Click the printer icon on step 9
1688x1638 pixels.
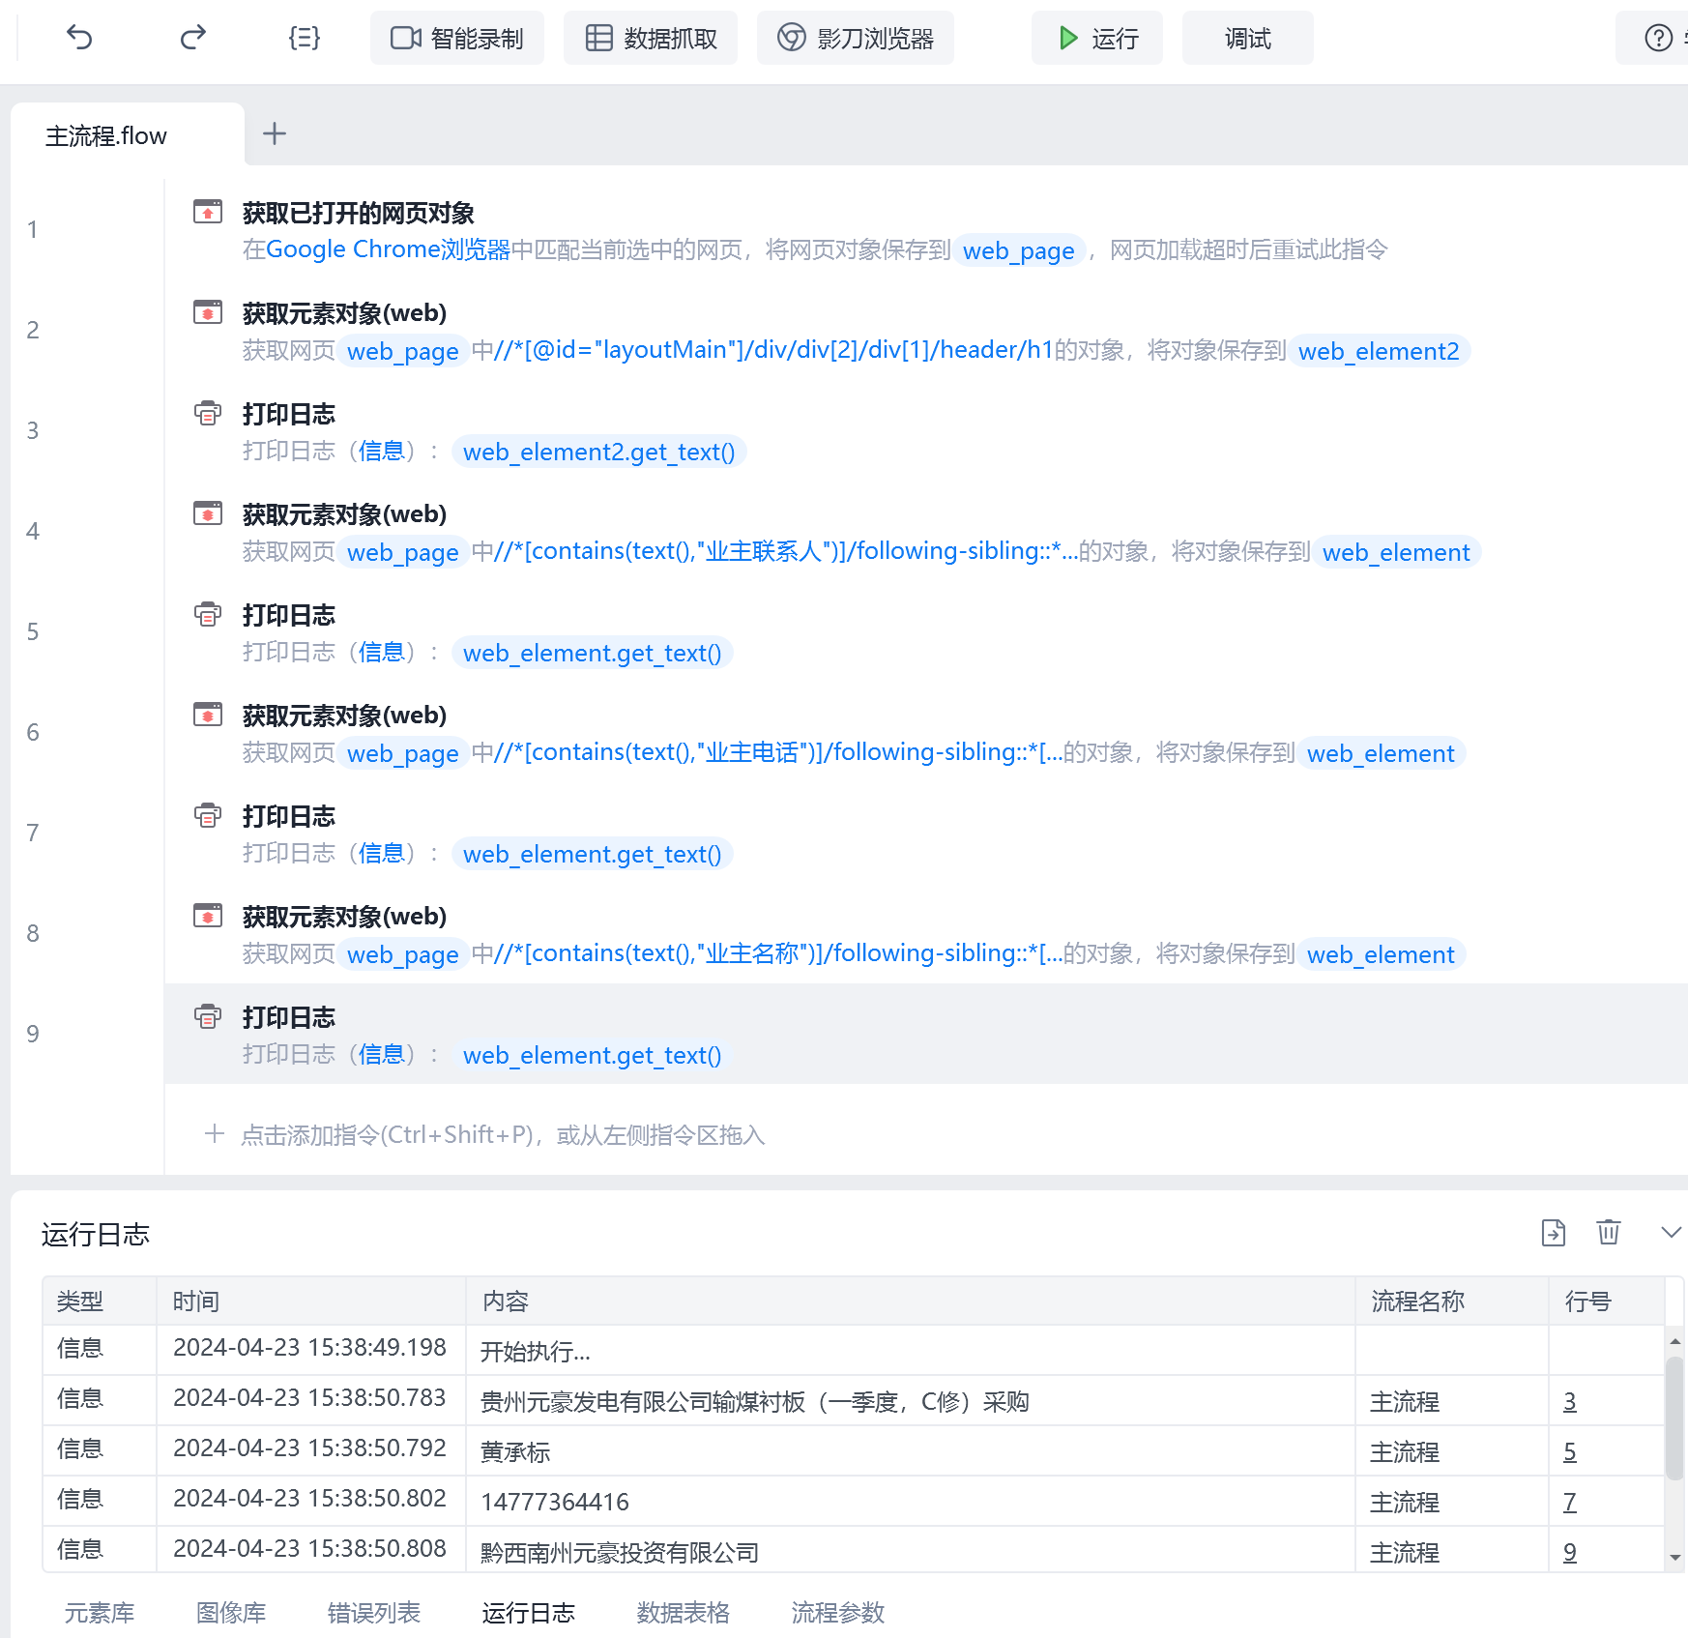pos(208,1016)
